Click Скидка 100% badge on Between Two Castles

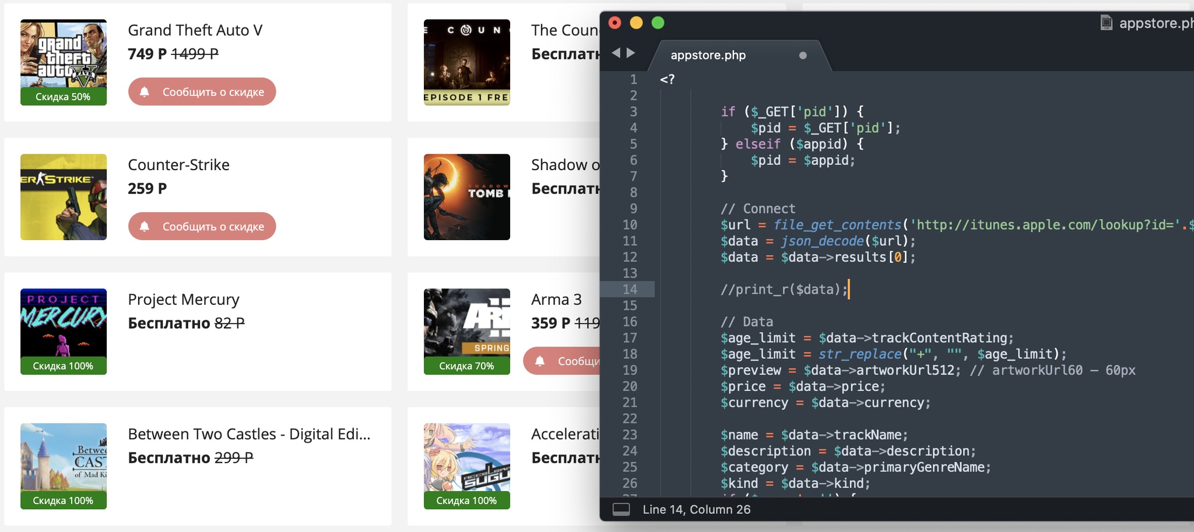tap(64, 501)
